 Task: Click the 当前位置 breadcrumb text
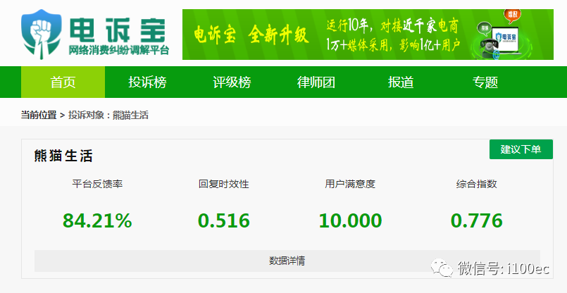tap(39, 116)
